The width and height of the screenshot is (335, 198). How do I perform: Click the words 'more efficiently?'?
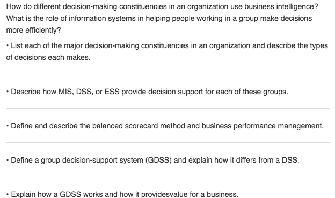(x=33, y=30)
